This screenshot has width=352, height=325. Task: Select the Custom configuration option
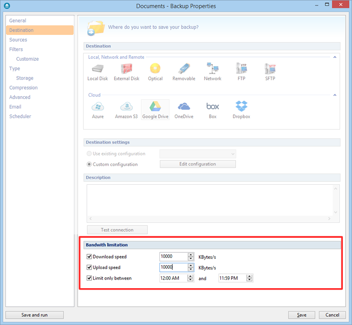tap(89, 164)
